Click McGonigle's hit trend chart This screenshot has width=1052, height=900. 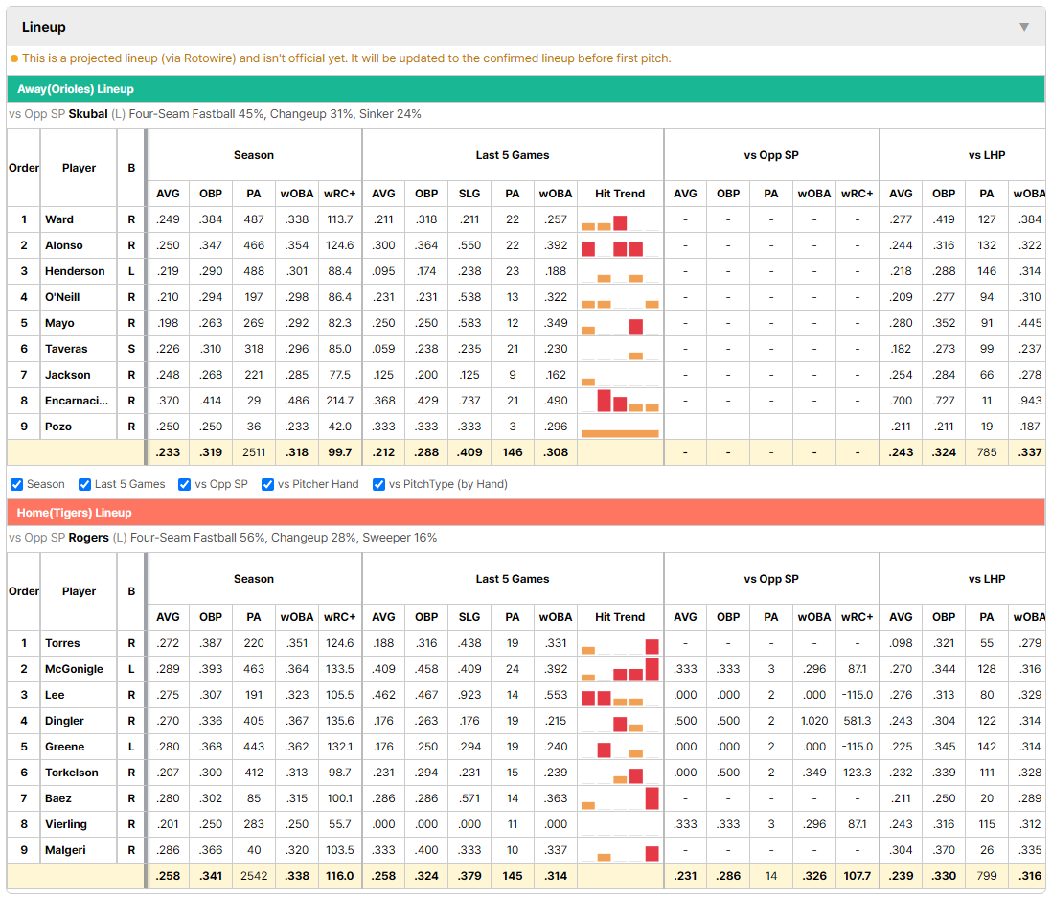[x=620, y=669]
